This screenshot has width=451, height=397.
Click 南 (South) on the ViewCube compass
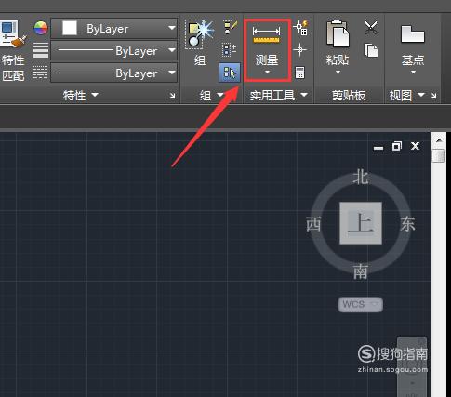point(361,271)
